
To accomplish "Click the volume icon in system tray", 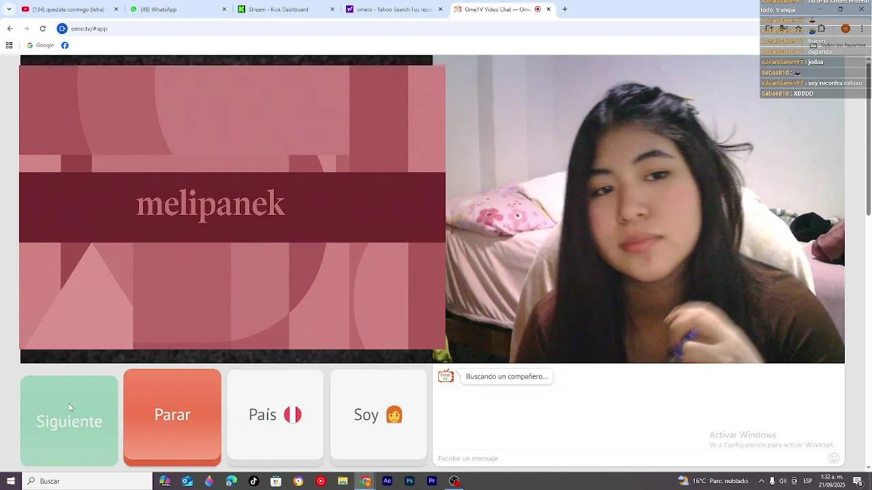I will click(x=783, y=481).
